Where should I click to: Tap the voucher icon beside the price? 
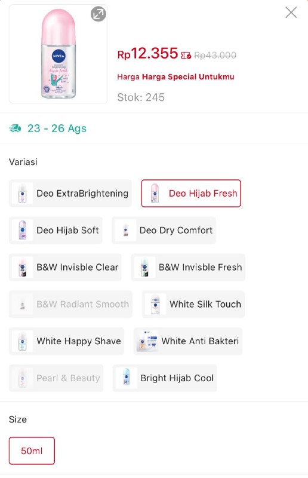[x=186, y=56]
